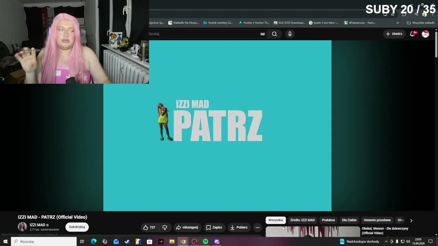438x246 pixels.
Task: Start voice search with the microphone icon
Action: tap(290, 34)
